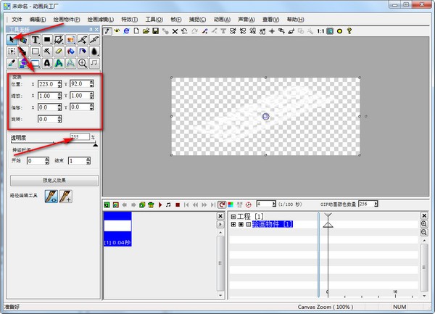Select the magnifier zoom tool
This screenshot has height=314, width=435.
coord(83,64)
